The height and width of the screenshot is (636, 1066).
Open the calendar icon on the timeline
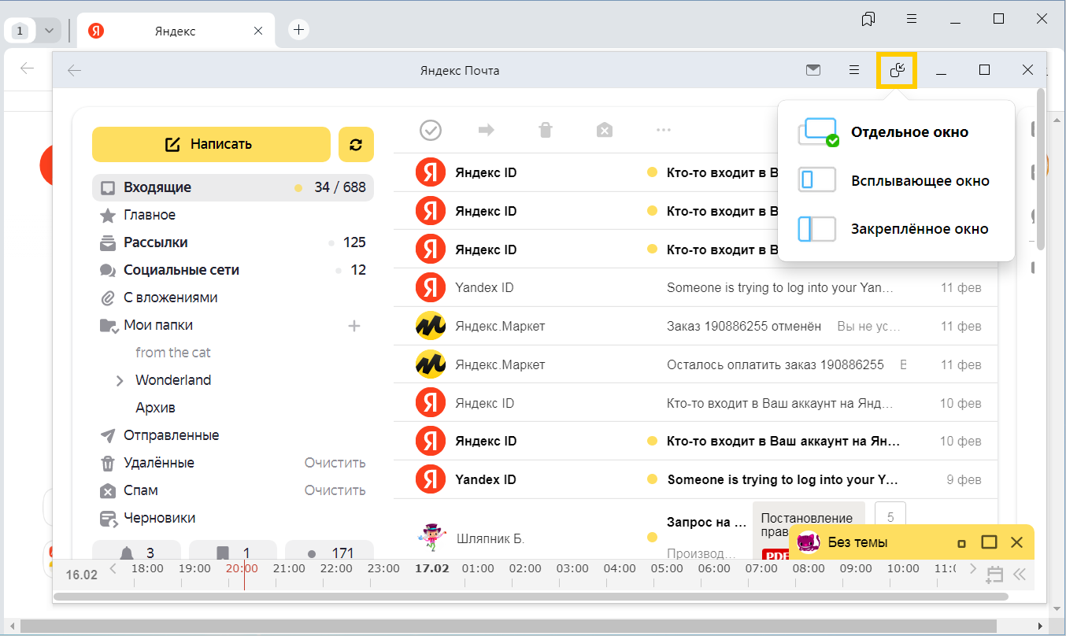(994, 574)
